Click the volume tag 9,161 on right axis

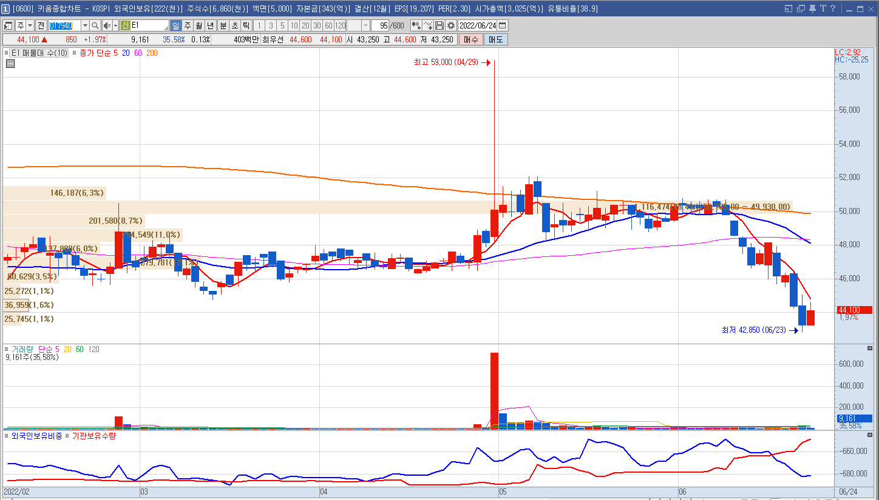[854, 418]
